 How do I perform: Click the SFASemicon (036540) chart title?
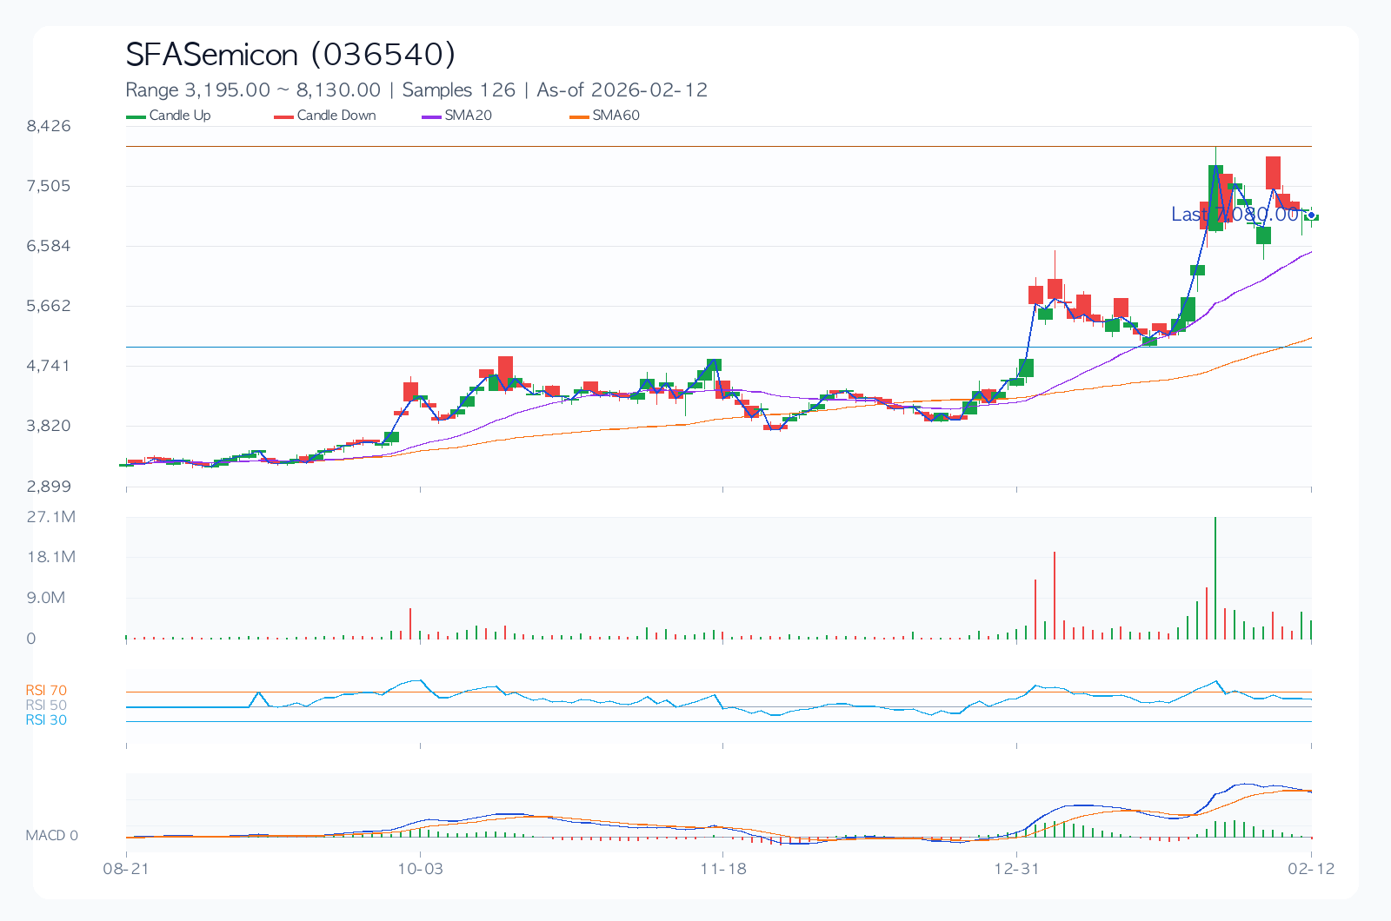290,55
